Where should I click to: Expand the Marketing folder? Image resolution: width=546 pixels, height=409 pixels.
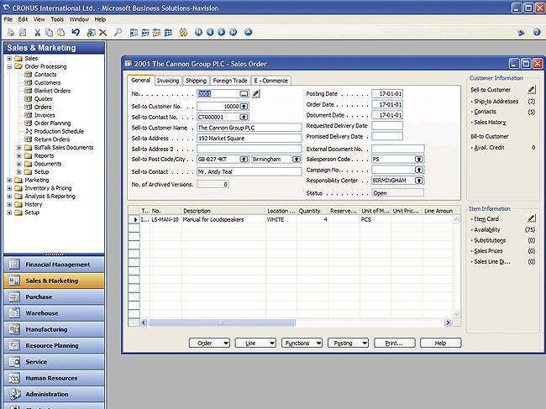click(x=9, y=180)
